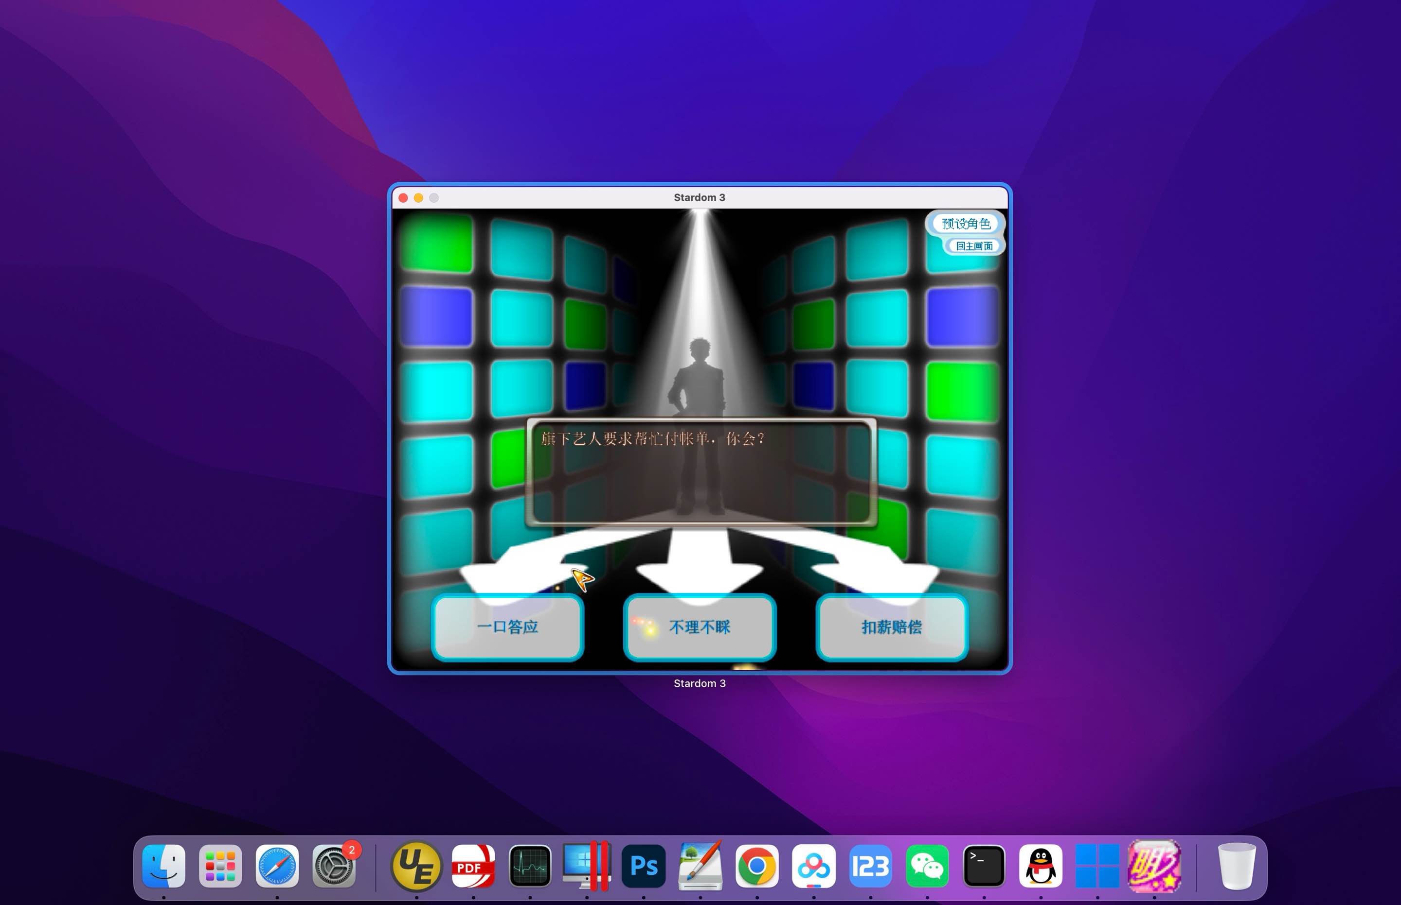The image size is (1401, 905).
Task: Close the Stardom 3 window
Action: coord(403,198)
